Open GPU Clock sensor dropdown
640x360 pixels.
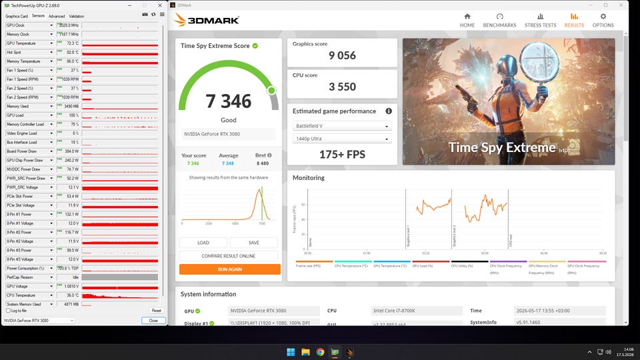51,25
